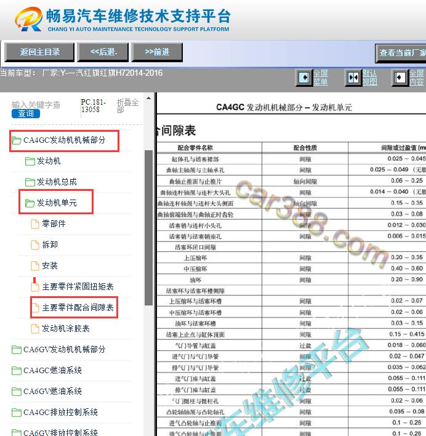
Task: Open the 拆卸 page
Action: click(50, 245)
